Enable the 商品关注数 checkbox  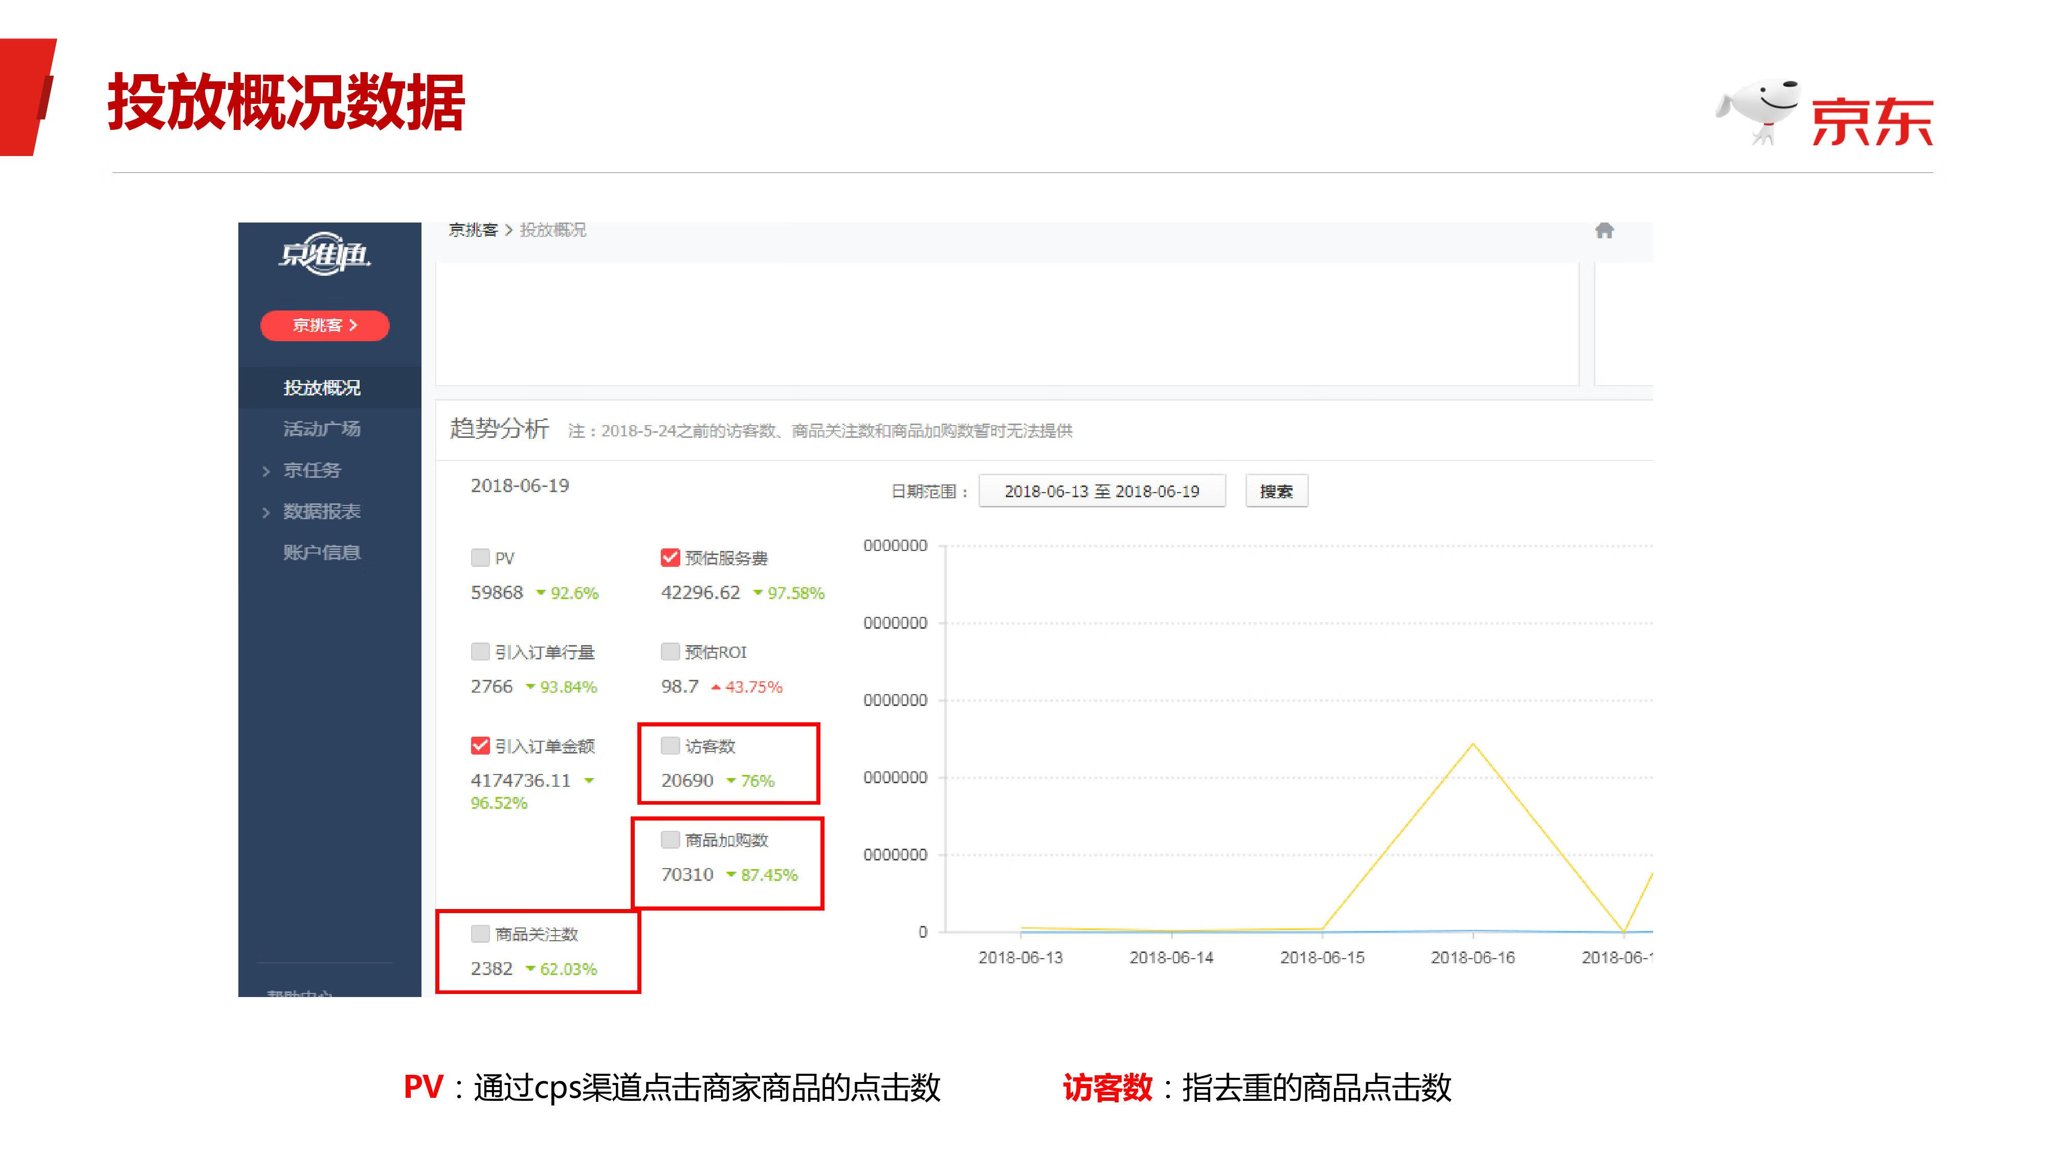tap(480, 934)
